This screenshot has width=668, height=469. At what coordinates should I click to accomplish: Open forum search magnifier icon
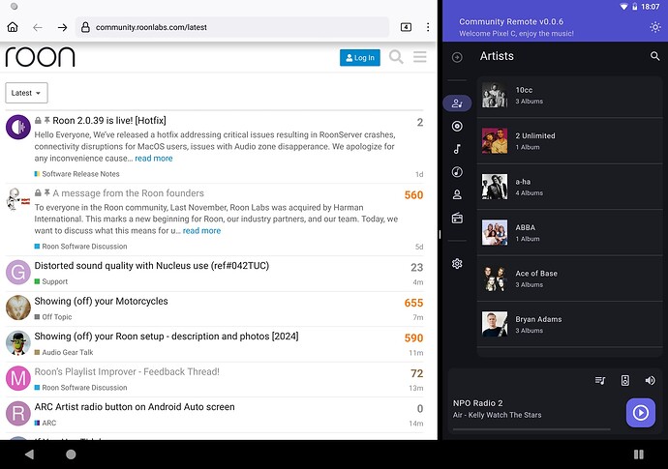[x=396, y=57]
